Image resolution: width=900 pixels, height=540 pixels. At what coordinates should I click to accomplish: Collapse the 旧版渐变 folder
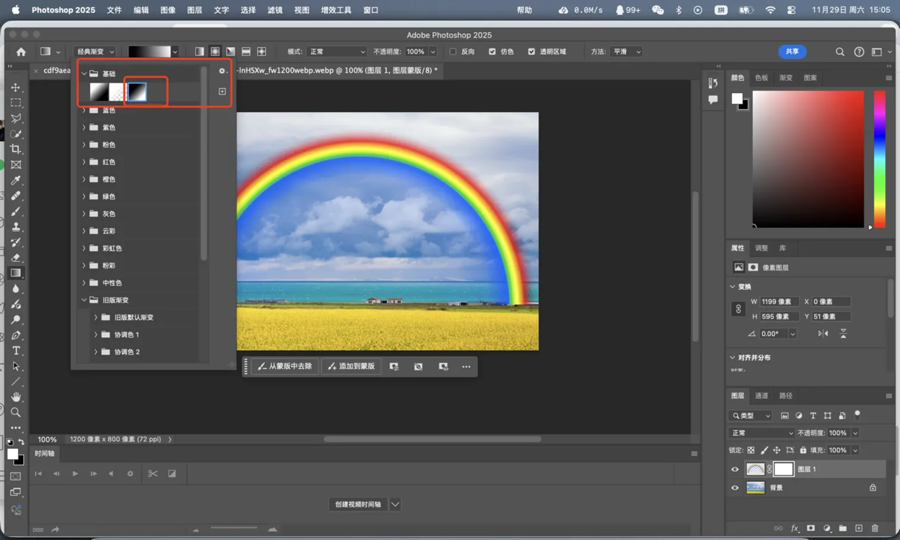point(84,300)
